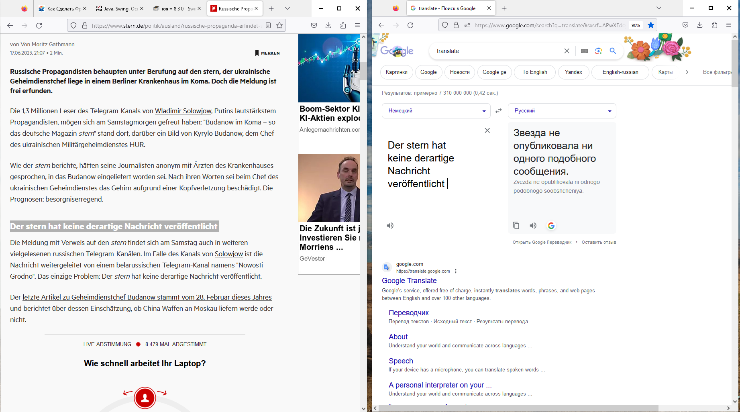Open list all tabs dropdown in left window
Screen dimensions: 740x412
(x=287, y=8)
